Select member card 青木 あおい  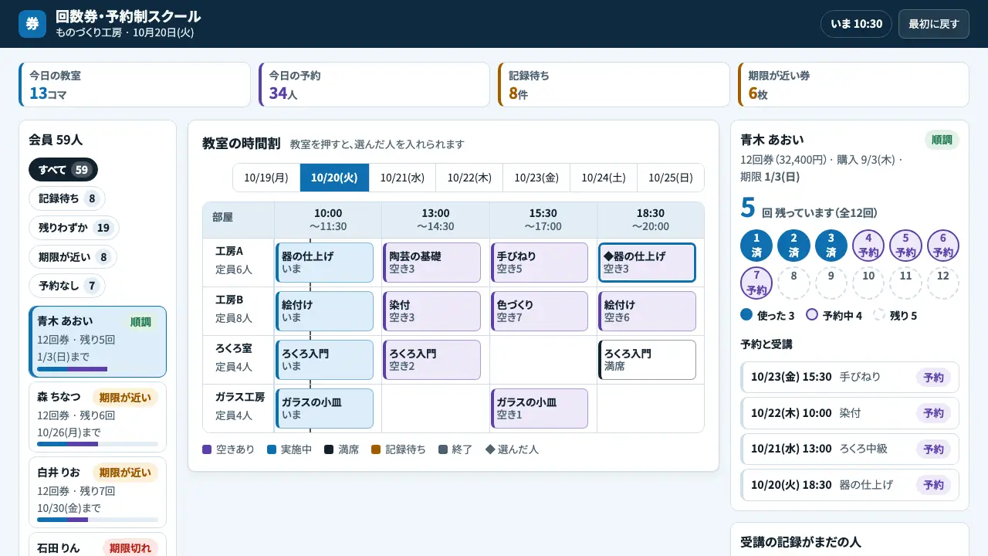(97, 341)
